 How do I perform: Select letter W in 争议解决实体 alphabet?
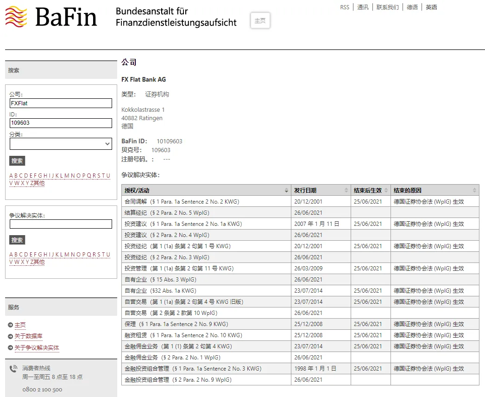17,262
